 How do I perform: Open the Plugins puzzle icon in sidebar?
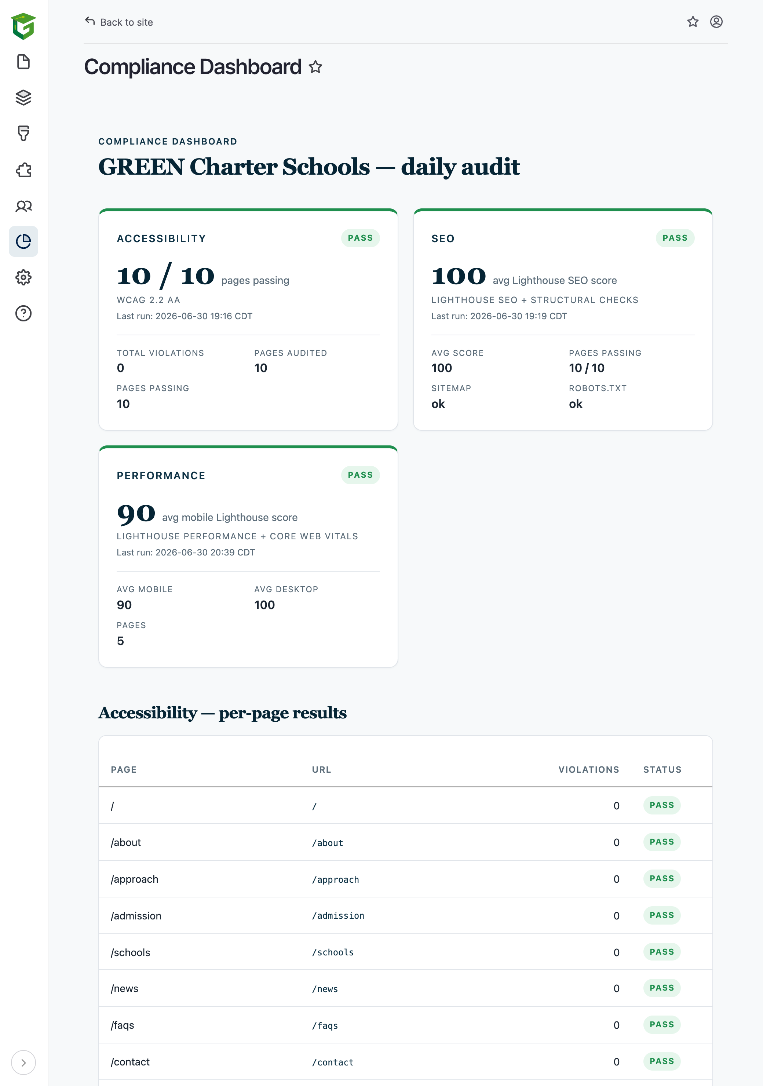coord(23,170)
